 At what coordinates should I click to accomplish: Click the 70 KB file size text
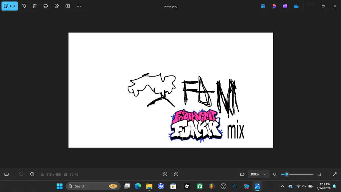74,175
